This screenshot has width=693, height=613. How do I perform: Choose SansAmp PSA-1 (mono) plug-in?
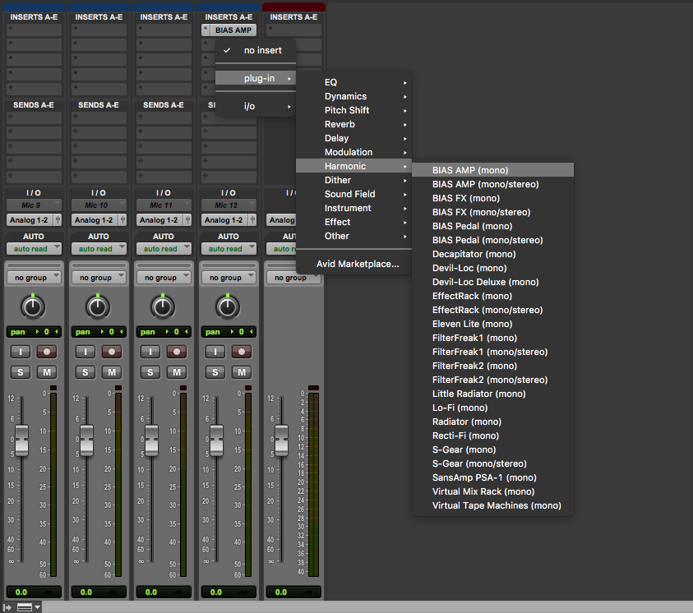click(492, 477)
